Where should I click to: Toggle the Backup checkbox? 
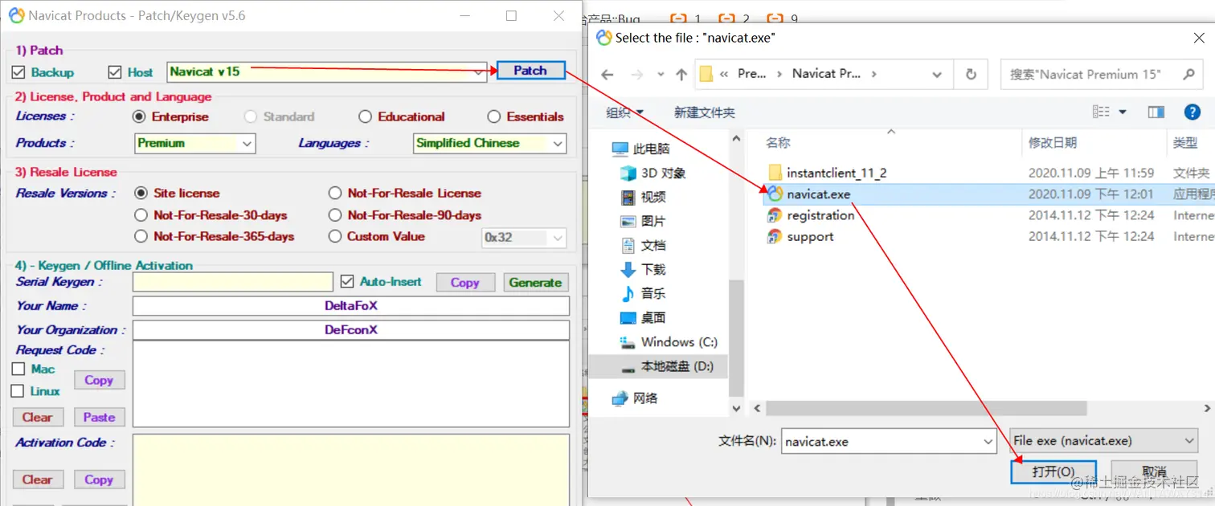pos(18,72)
